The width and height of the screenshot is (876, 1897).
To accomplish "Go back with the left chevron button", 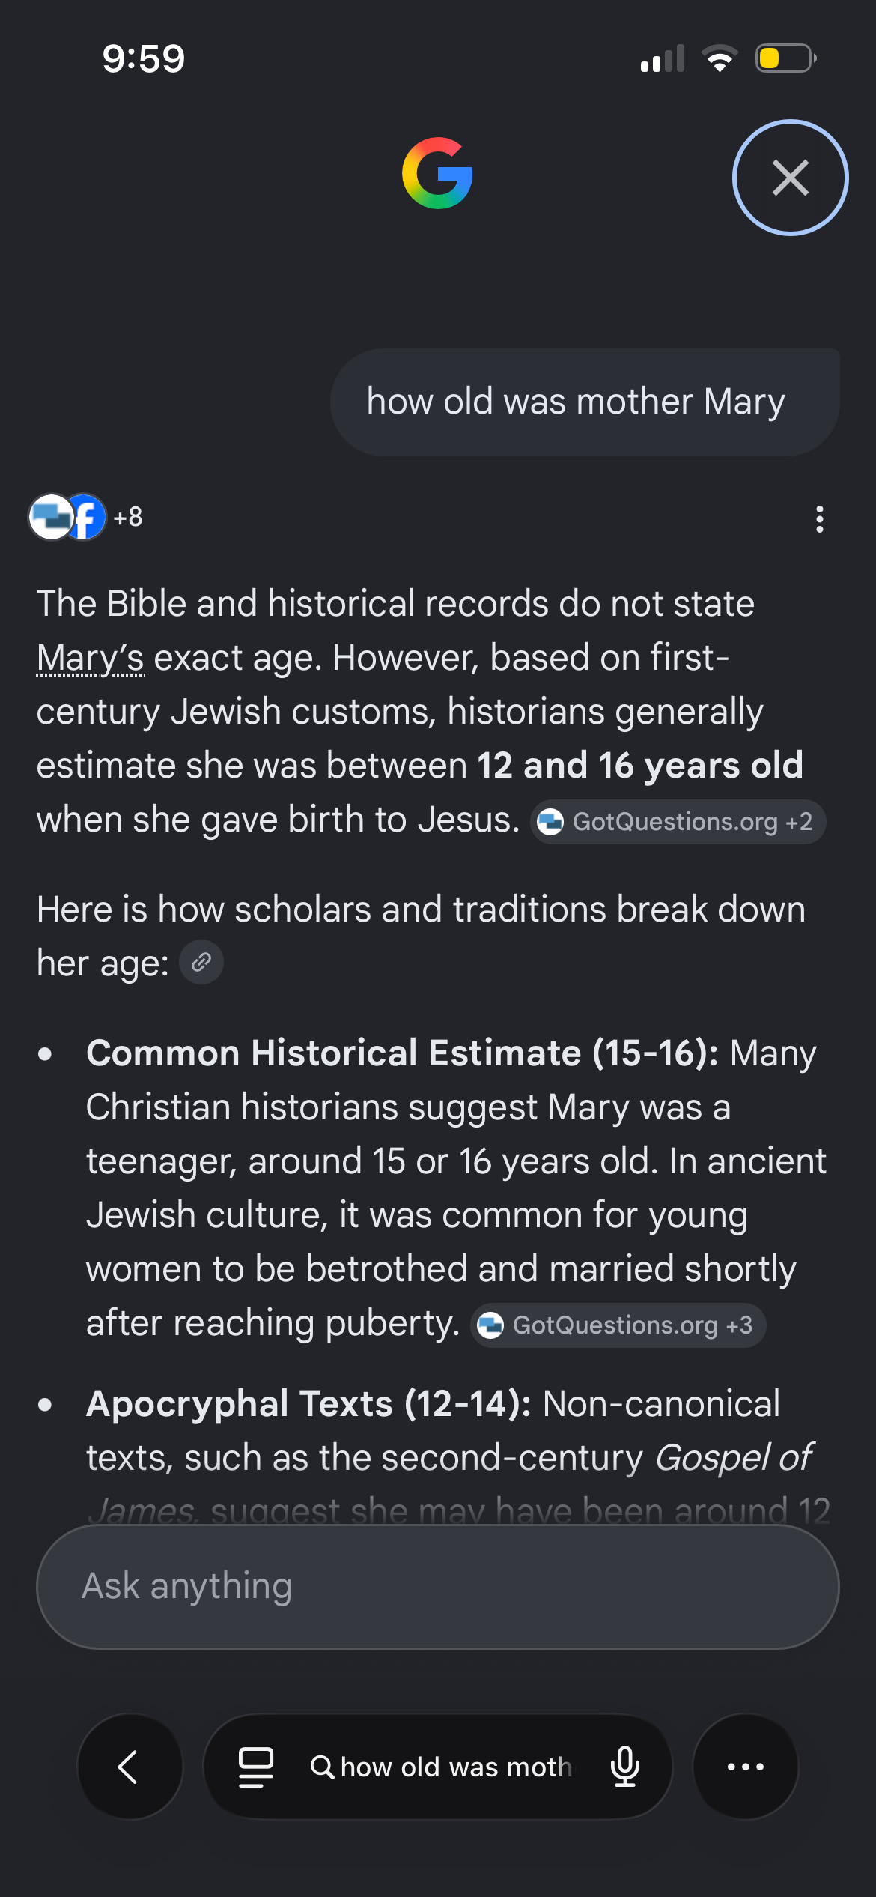I will pos(130,1767).
